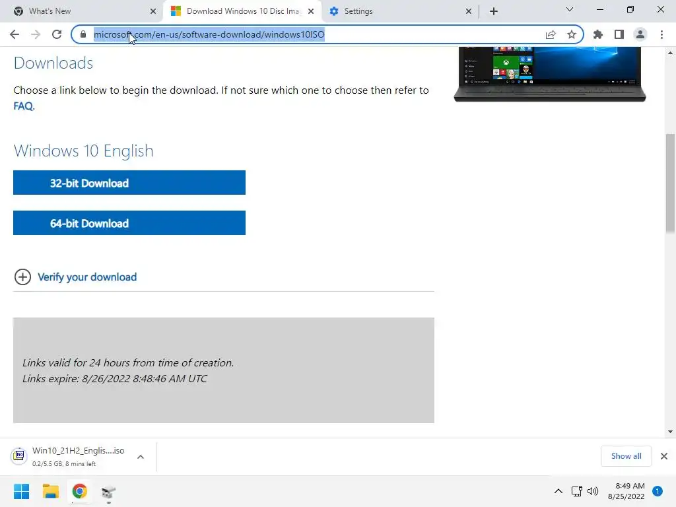Show hidden system tray icons
The width and height of the screenshot is (676, 507).
tap(558, 491)
